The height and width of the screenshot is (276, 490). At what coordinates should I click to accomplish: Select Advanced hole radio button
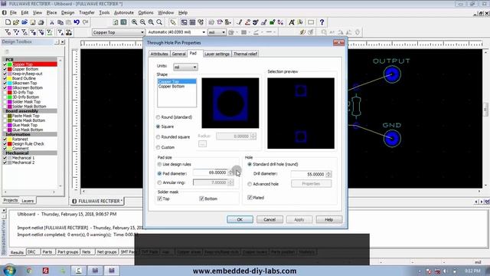tap(250, 184)
